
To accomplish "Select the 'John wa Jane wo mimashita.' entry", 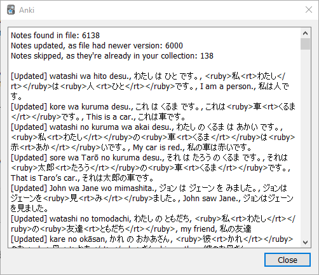I will [152, 198].
